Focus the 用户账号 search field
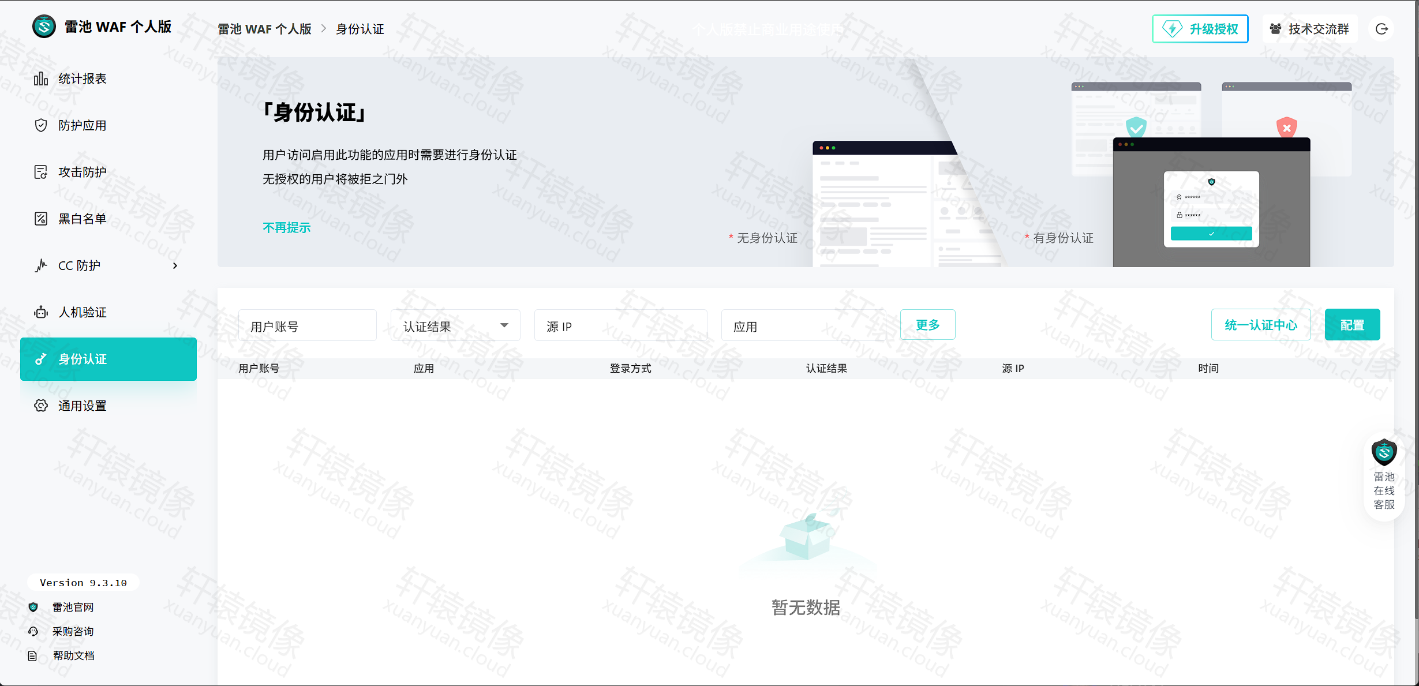The width and height of the screenshot is (1419, 686). click(x=308, y=326)
